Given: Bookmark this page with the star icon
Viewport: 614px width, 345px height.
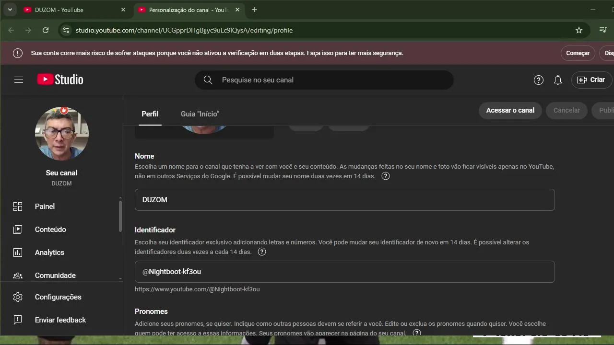Looking at the screenshot, I should click(579, 30).
